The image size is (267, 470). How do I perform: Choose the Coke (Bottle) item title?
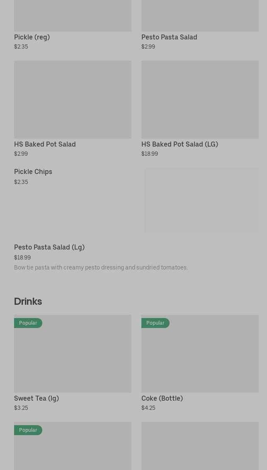coord(162,398)
